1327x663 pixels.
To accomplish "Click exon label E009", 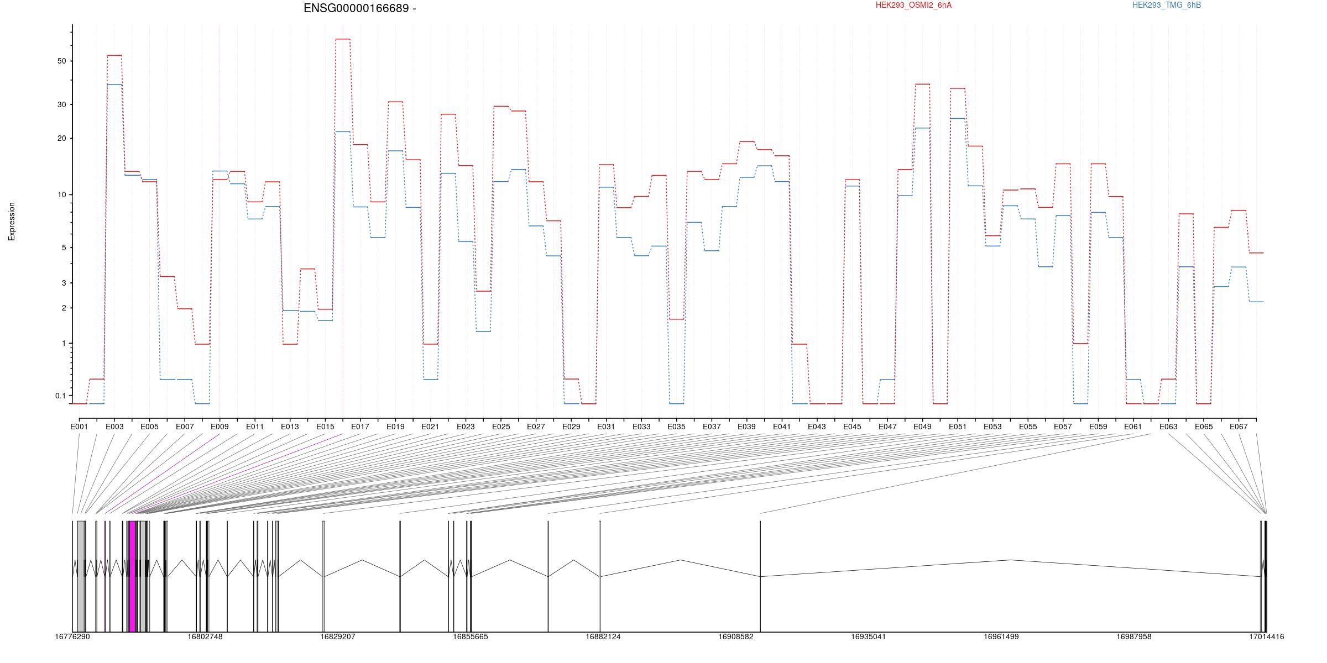I will (220, 427).
